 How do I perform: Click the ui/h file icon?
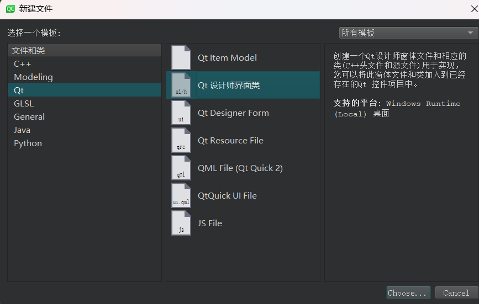181,85
